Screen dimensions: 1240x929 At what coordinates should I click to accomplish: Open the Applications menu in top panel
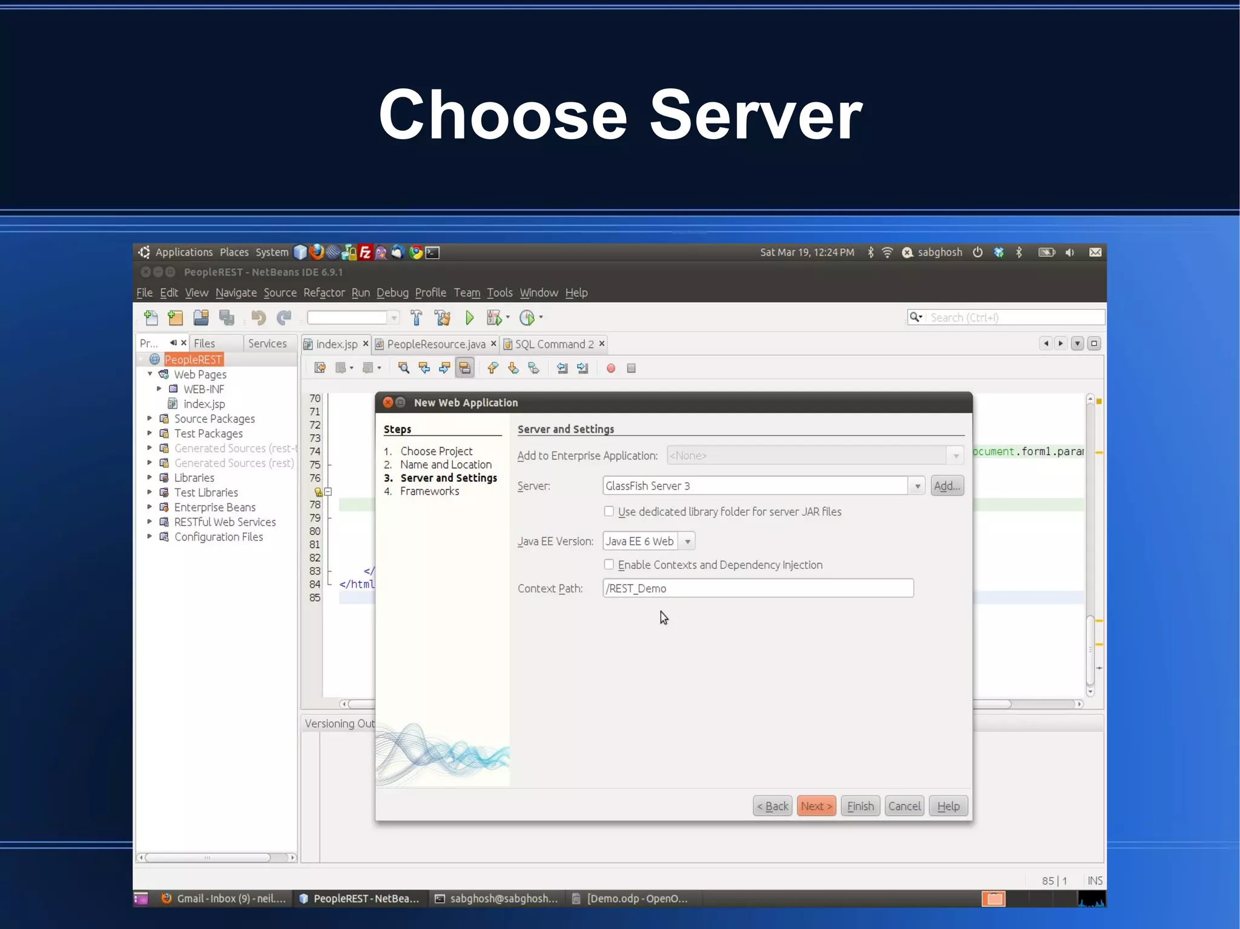[183, 252]
